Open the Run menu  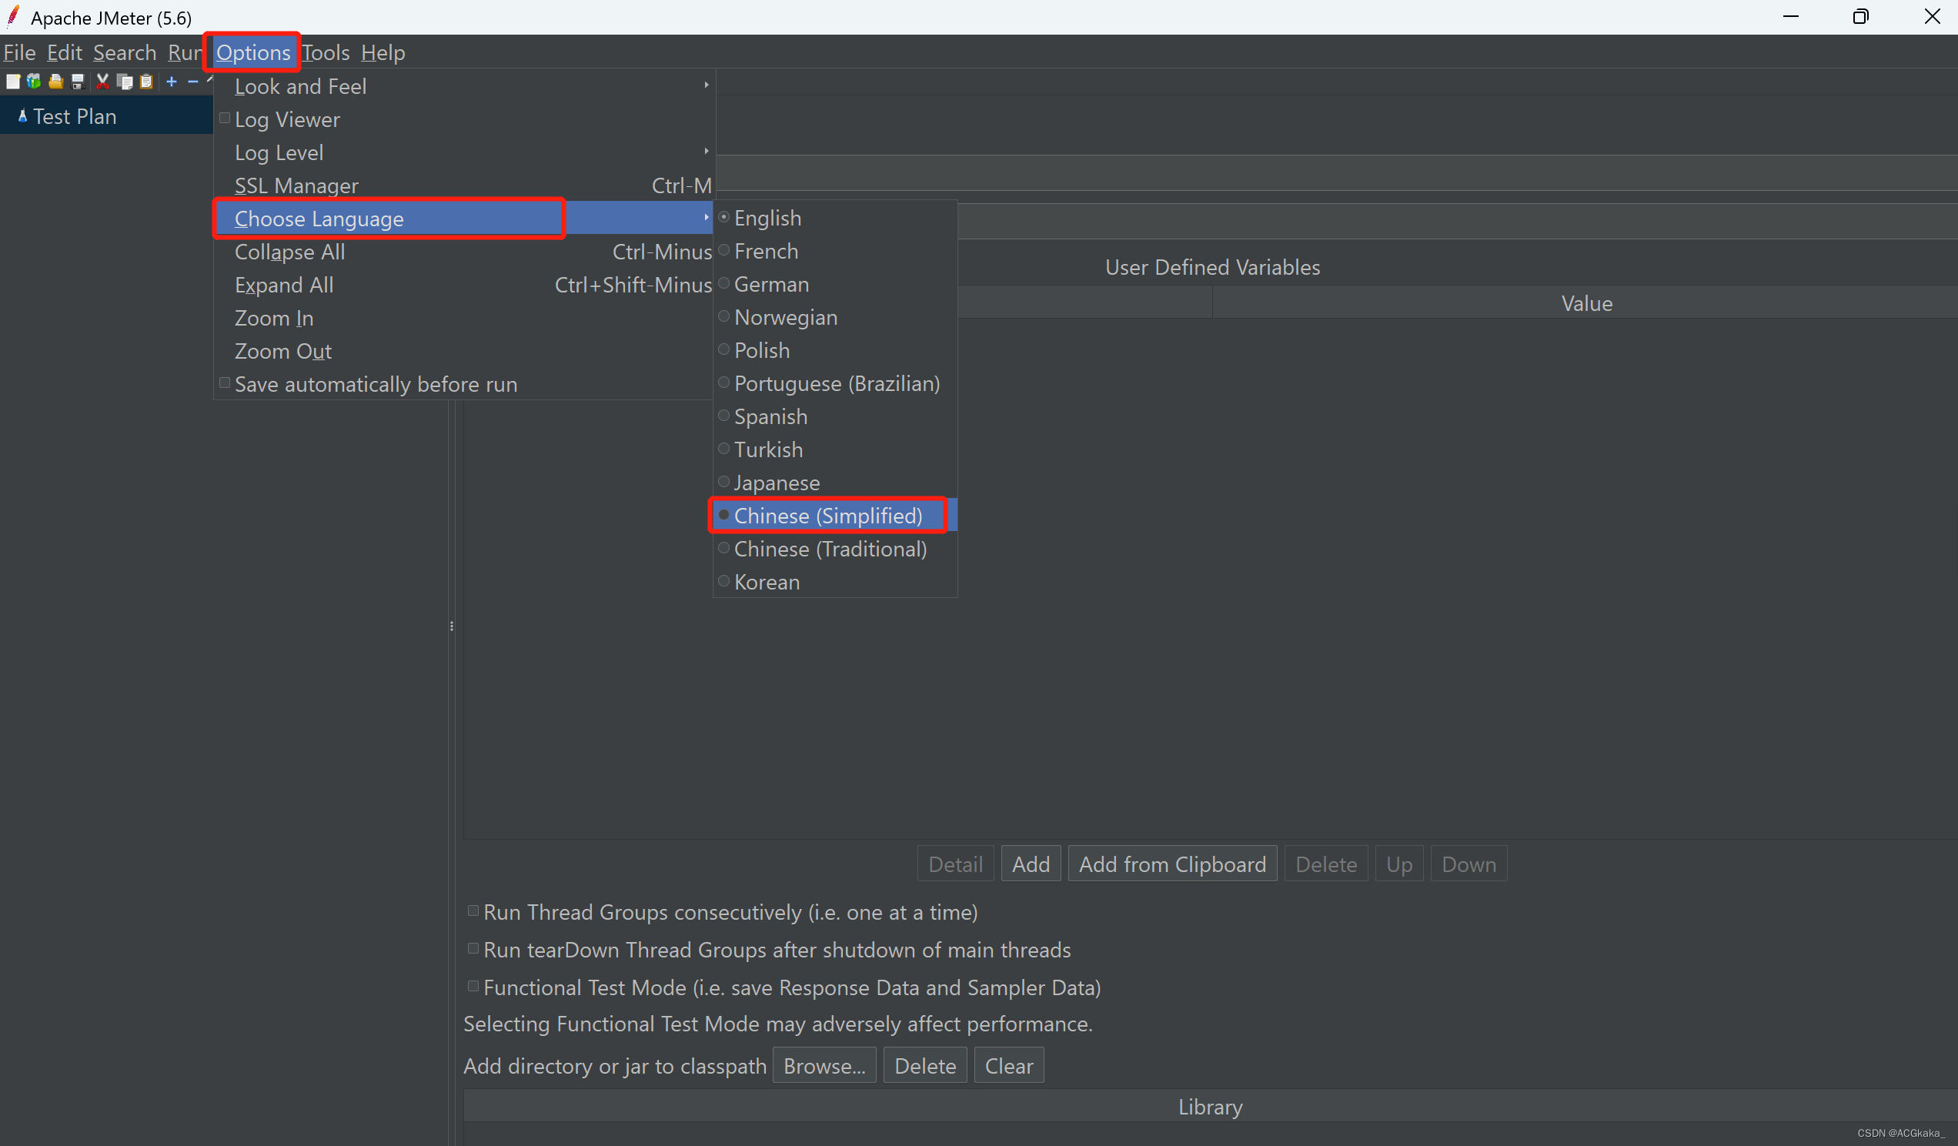[185, 52]
